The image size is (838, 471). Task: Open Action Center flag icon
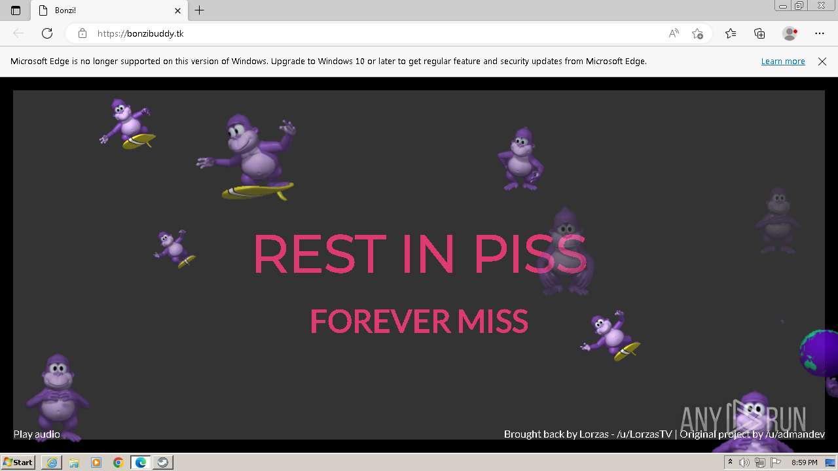[x=774, y=462]
